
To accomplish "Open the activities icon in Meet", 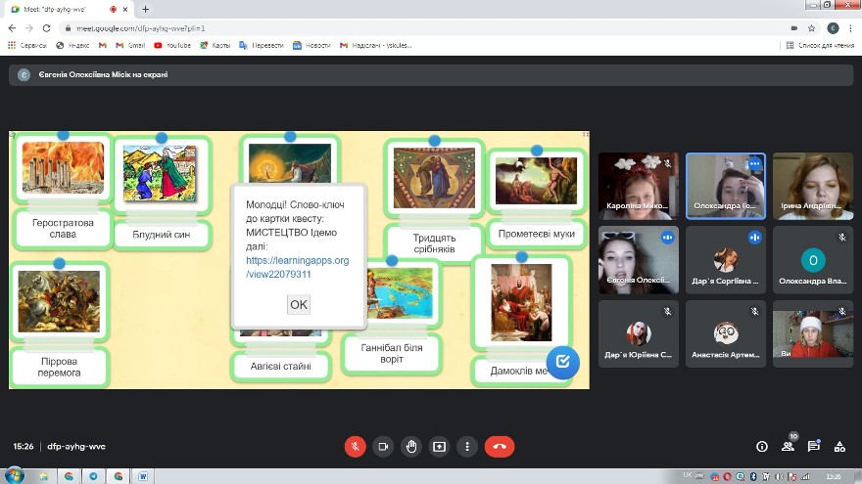I will 838,446.
